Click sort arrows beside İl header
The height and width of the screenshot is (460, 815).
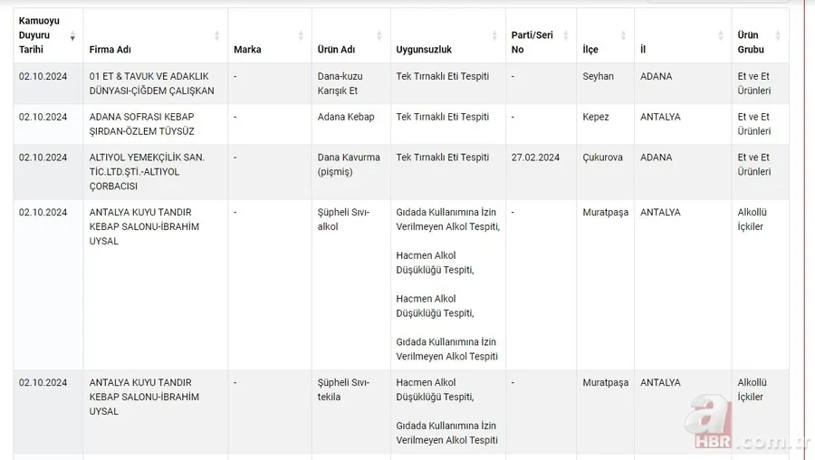click(720, 36)
